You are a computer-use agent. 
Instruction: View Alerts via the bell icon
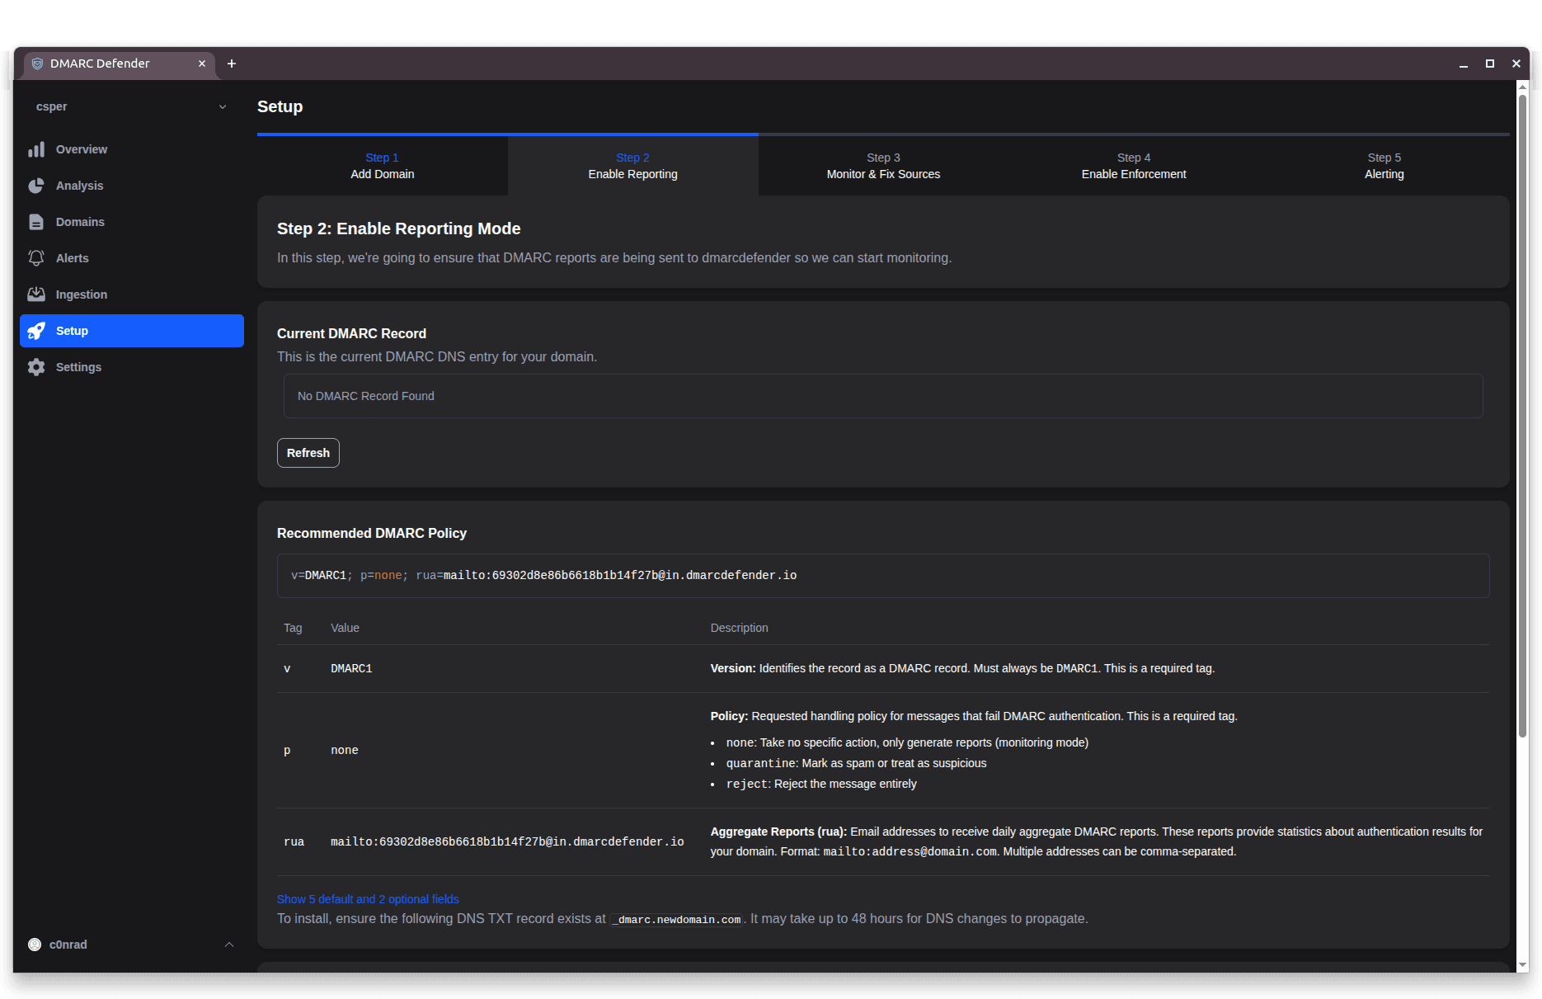(x=36, y=257)
